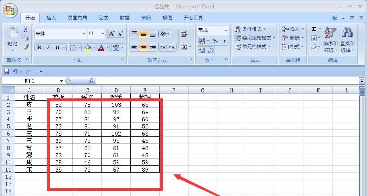The image size is (367, 196).
Task: Click the Fill down icon in editing group
Action: pos(314,38)
